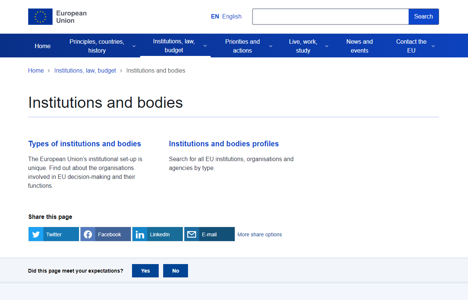Expand the Priorities and actions chevron
Screen dimensions: 468x300
[x=271, y=46]
